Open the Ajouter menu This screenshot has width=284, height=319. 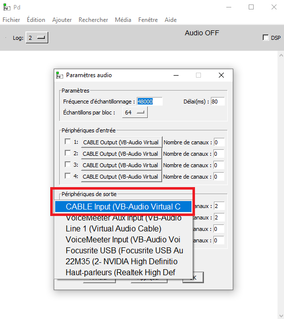(62, 20)
